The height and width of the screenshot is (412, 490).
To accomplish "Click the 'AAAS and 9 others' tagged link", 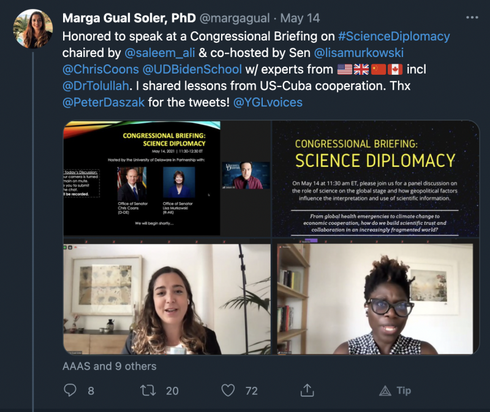I will point(110,367).
